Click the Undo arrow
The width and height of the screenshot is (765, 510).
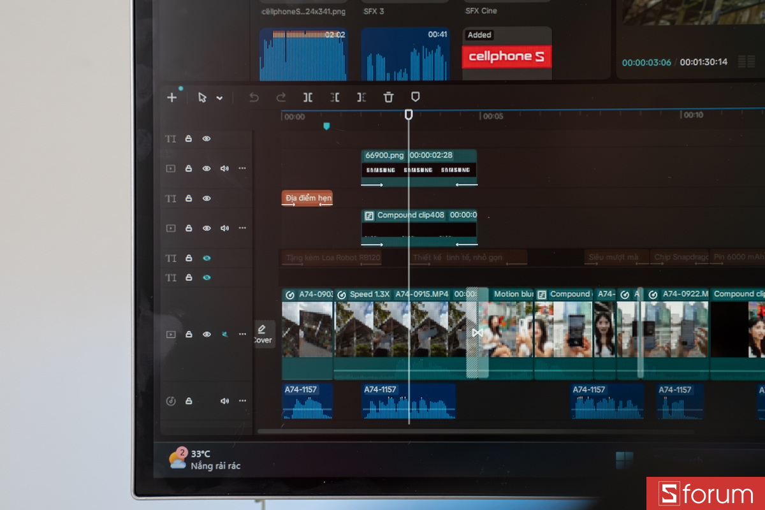click(254, 98)
